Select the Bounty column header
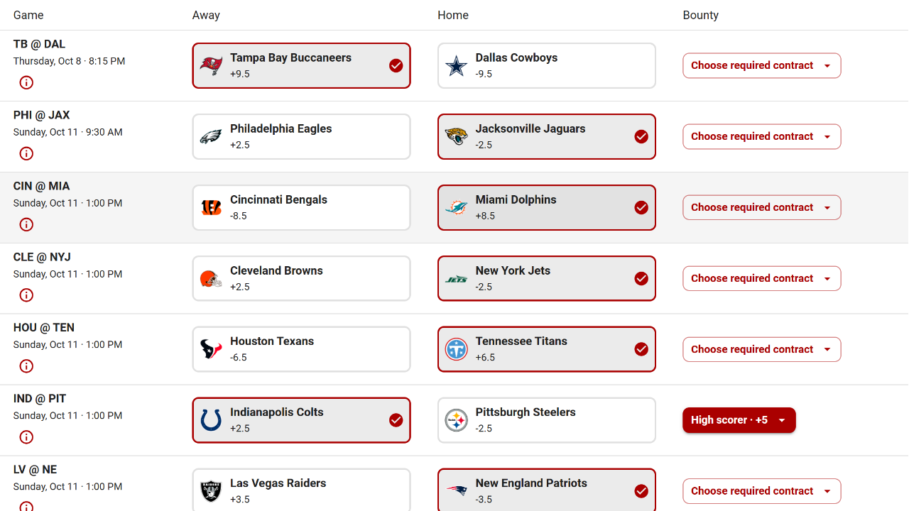The height and width of the screenshot is (511, 909). click(701, 15)
